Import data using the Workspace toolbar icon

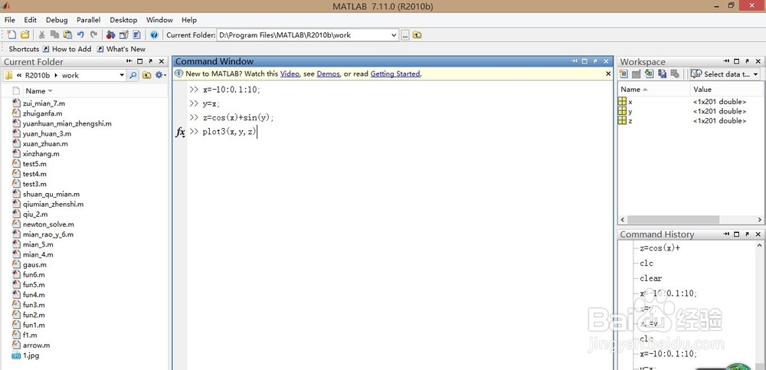[x=649, y=74]
